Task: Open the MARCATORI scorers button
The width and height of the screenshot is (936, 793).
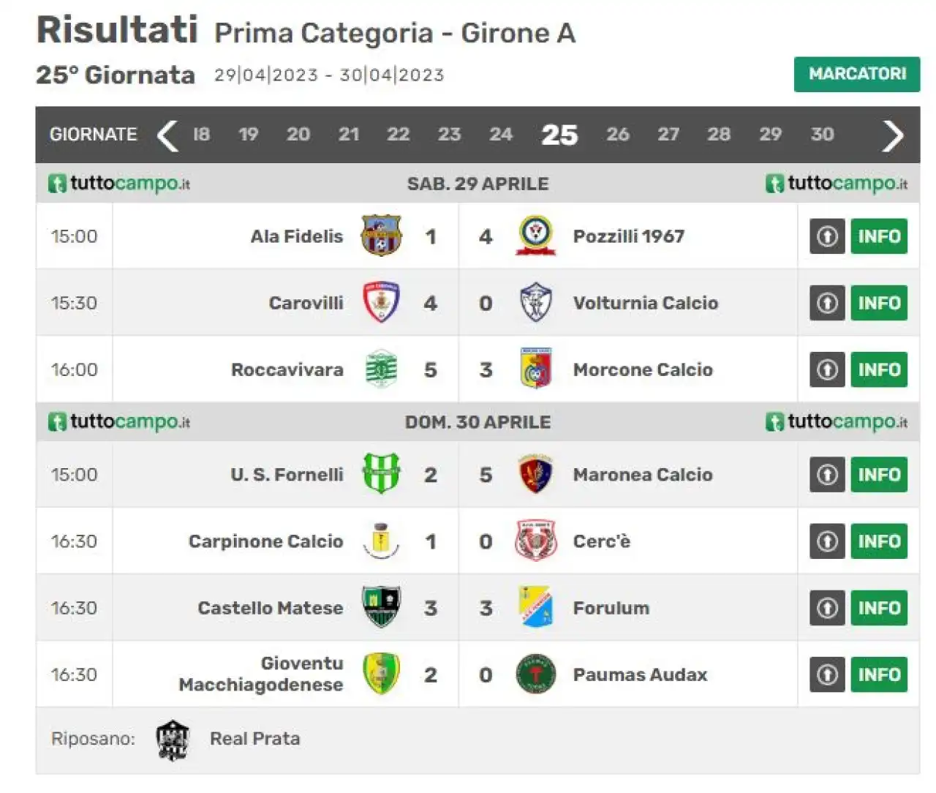Action: point(857,74)
